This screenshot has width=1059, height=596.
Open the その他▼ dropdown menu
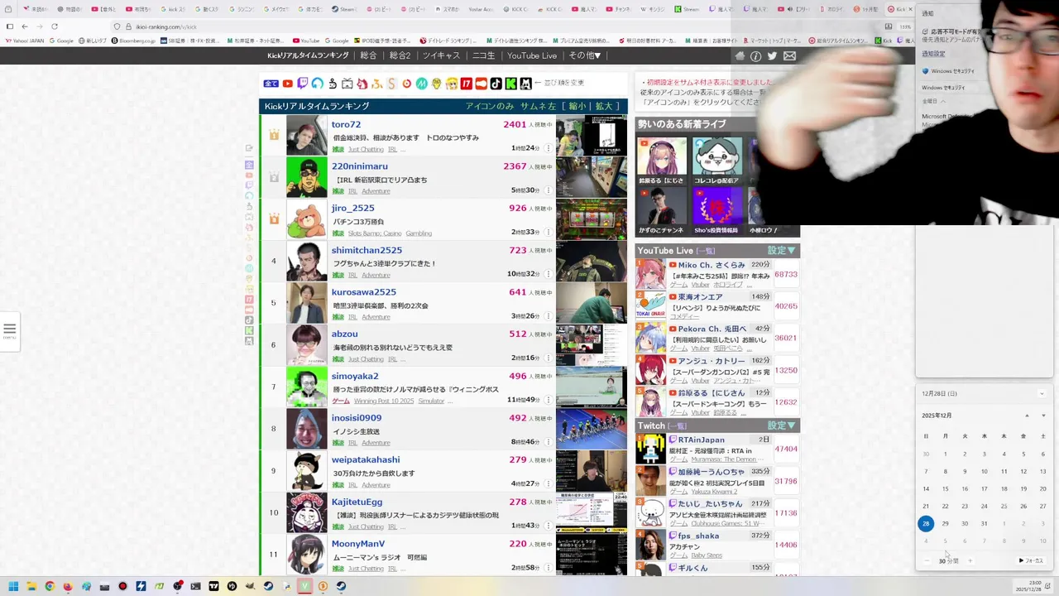pyautogui.click(x=585, y=55)
